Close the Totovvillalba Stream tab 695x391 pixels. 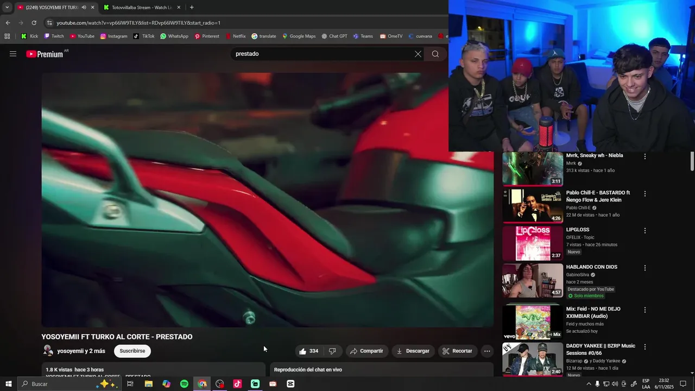[179, 7]
